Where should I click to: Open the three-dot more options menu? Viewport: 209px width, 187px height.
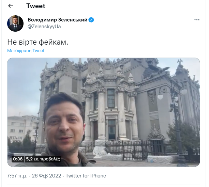coord(197,20)
